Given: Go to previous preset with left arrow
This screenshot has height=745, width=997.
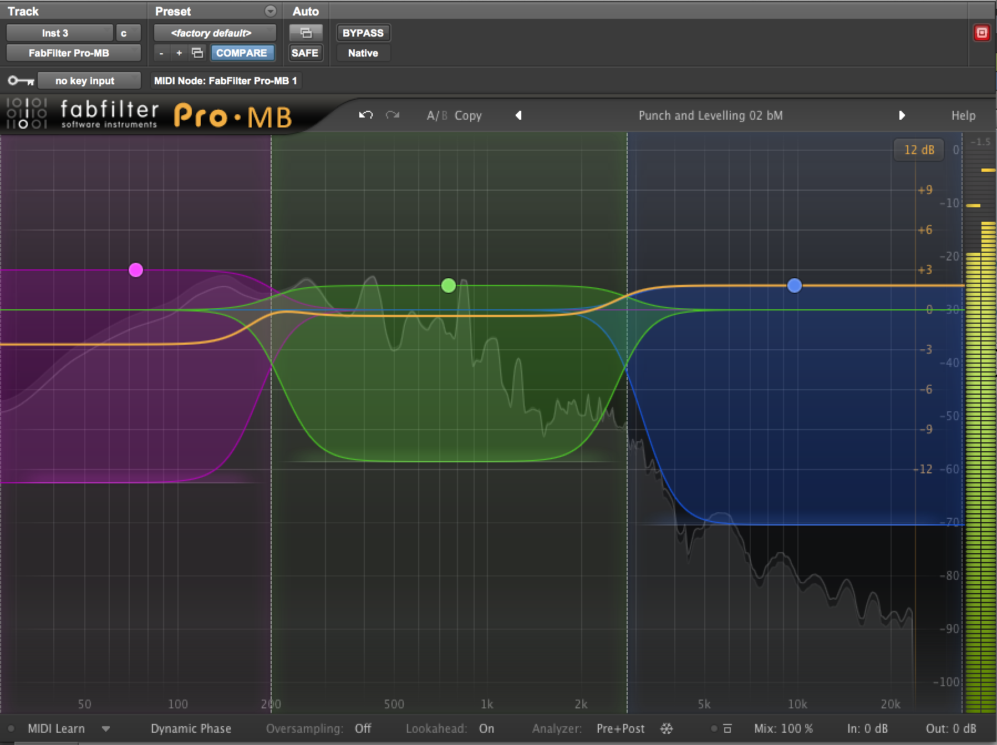Looking at the screenshot, I should pyautogui.click(x=518, y=115).
